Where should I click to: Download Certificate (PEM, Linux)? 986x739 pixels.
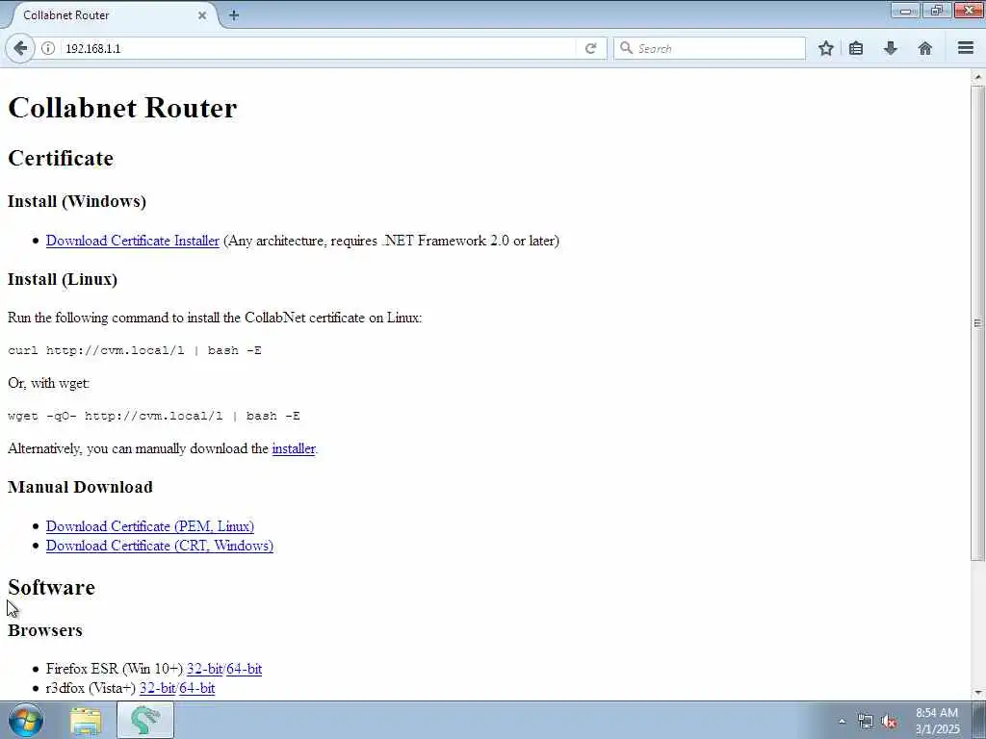click(x=149, y=526)
